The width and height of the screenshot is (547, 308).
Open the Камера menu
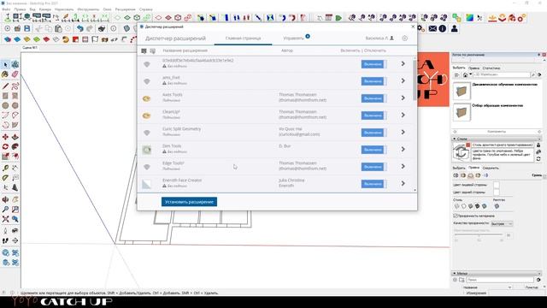pyautogui.click(x=45, y=9)
